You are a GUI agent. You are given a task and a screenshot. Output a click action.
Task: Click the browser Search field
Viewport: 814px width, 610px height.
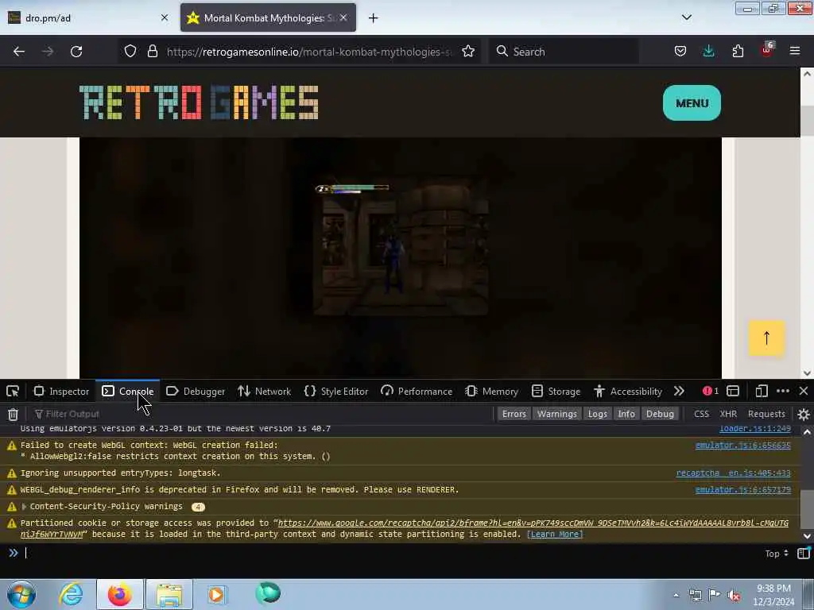(564, 52)
